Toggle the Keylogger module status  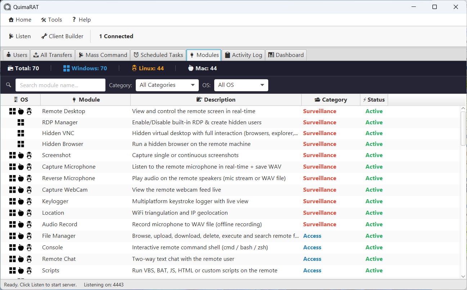pyautogui.click(x=374, y=201)
